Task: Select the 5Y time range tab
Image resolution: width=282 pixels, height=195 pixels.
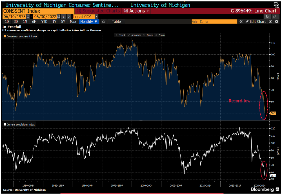Action: pos(63,22)
